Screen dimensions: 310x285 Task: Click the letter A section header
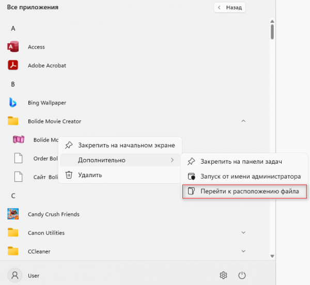[x=13, y=28]
